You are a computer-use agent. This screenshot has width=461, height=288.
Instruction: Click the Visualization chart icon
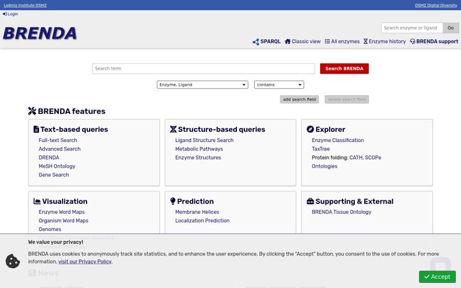coord(37,202)
